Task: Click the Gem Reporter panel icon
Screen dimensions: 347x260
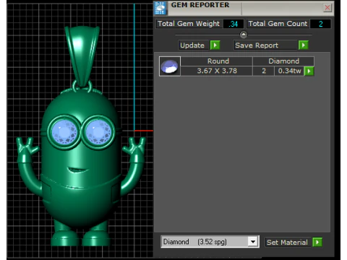Action: [160, 8]
